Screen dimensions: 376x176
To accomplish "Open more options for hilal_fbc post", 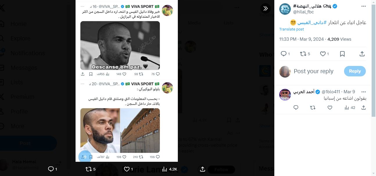I will (x=363, y=6).
